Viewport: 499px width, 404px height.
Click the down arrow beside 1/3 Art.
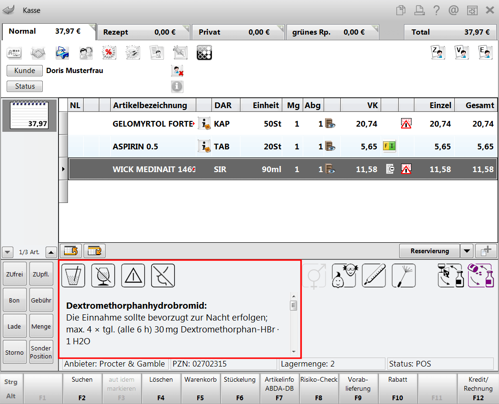[7, 252]
